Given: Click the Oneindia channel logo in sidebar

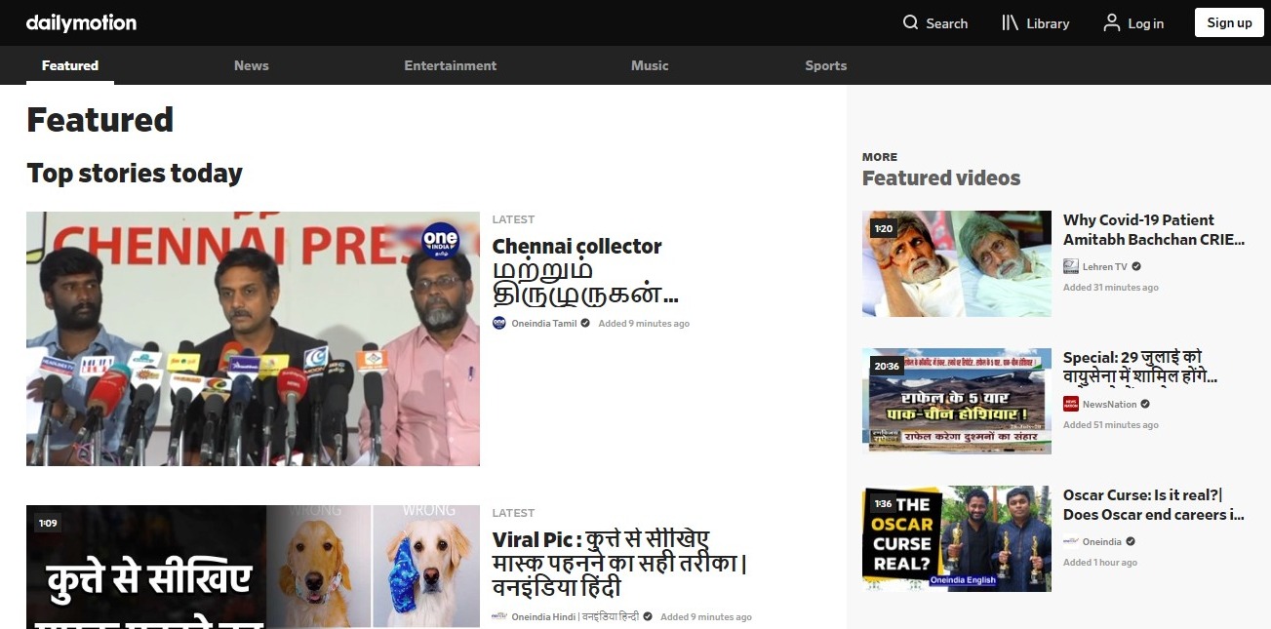Looking at the screenshot, I should pos(1071,541).
